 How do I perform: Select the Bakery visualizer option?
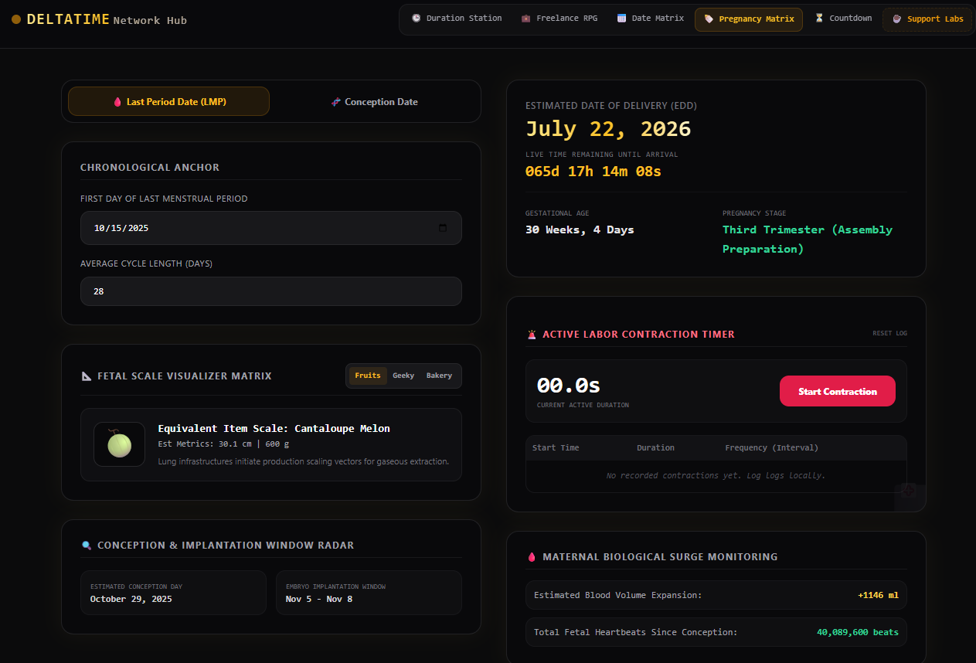[439, 376]
